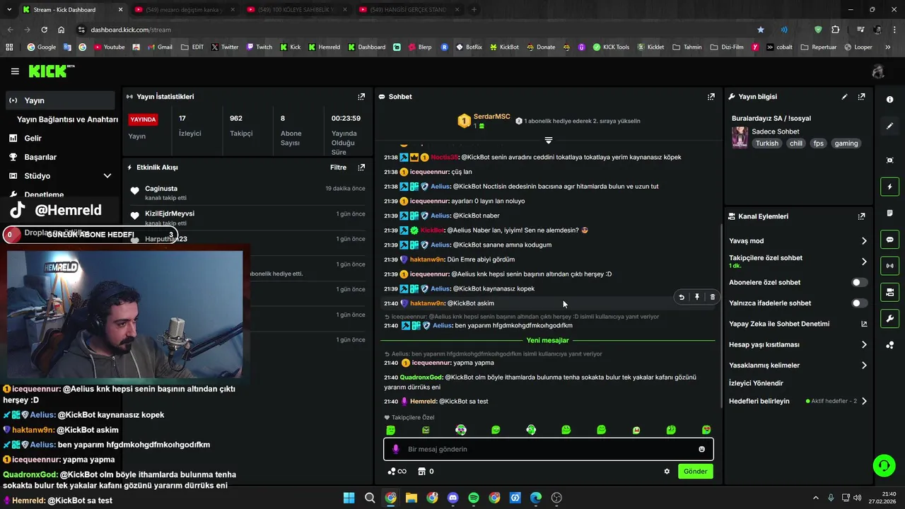
Task: Bookmark this page with the star icon
Action: 761,30
